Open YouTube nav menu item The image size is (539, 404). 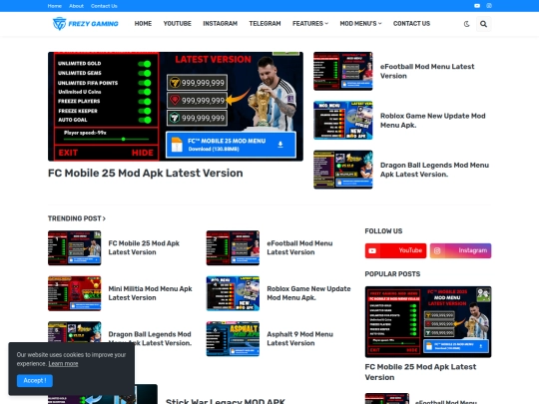pyautogui.click(x=178, y=24)
